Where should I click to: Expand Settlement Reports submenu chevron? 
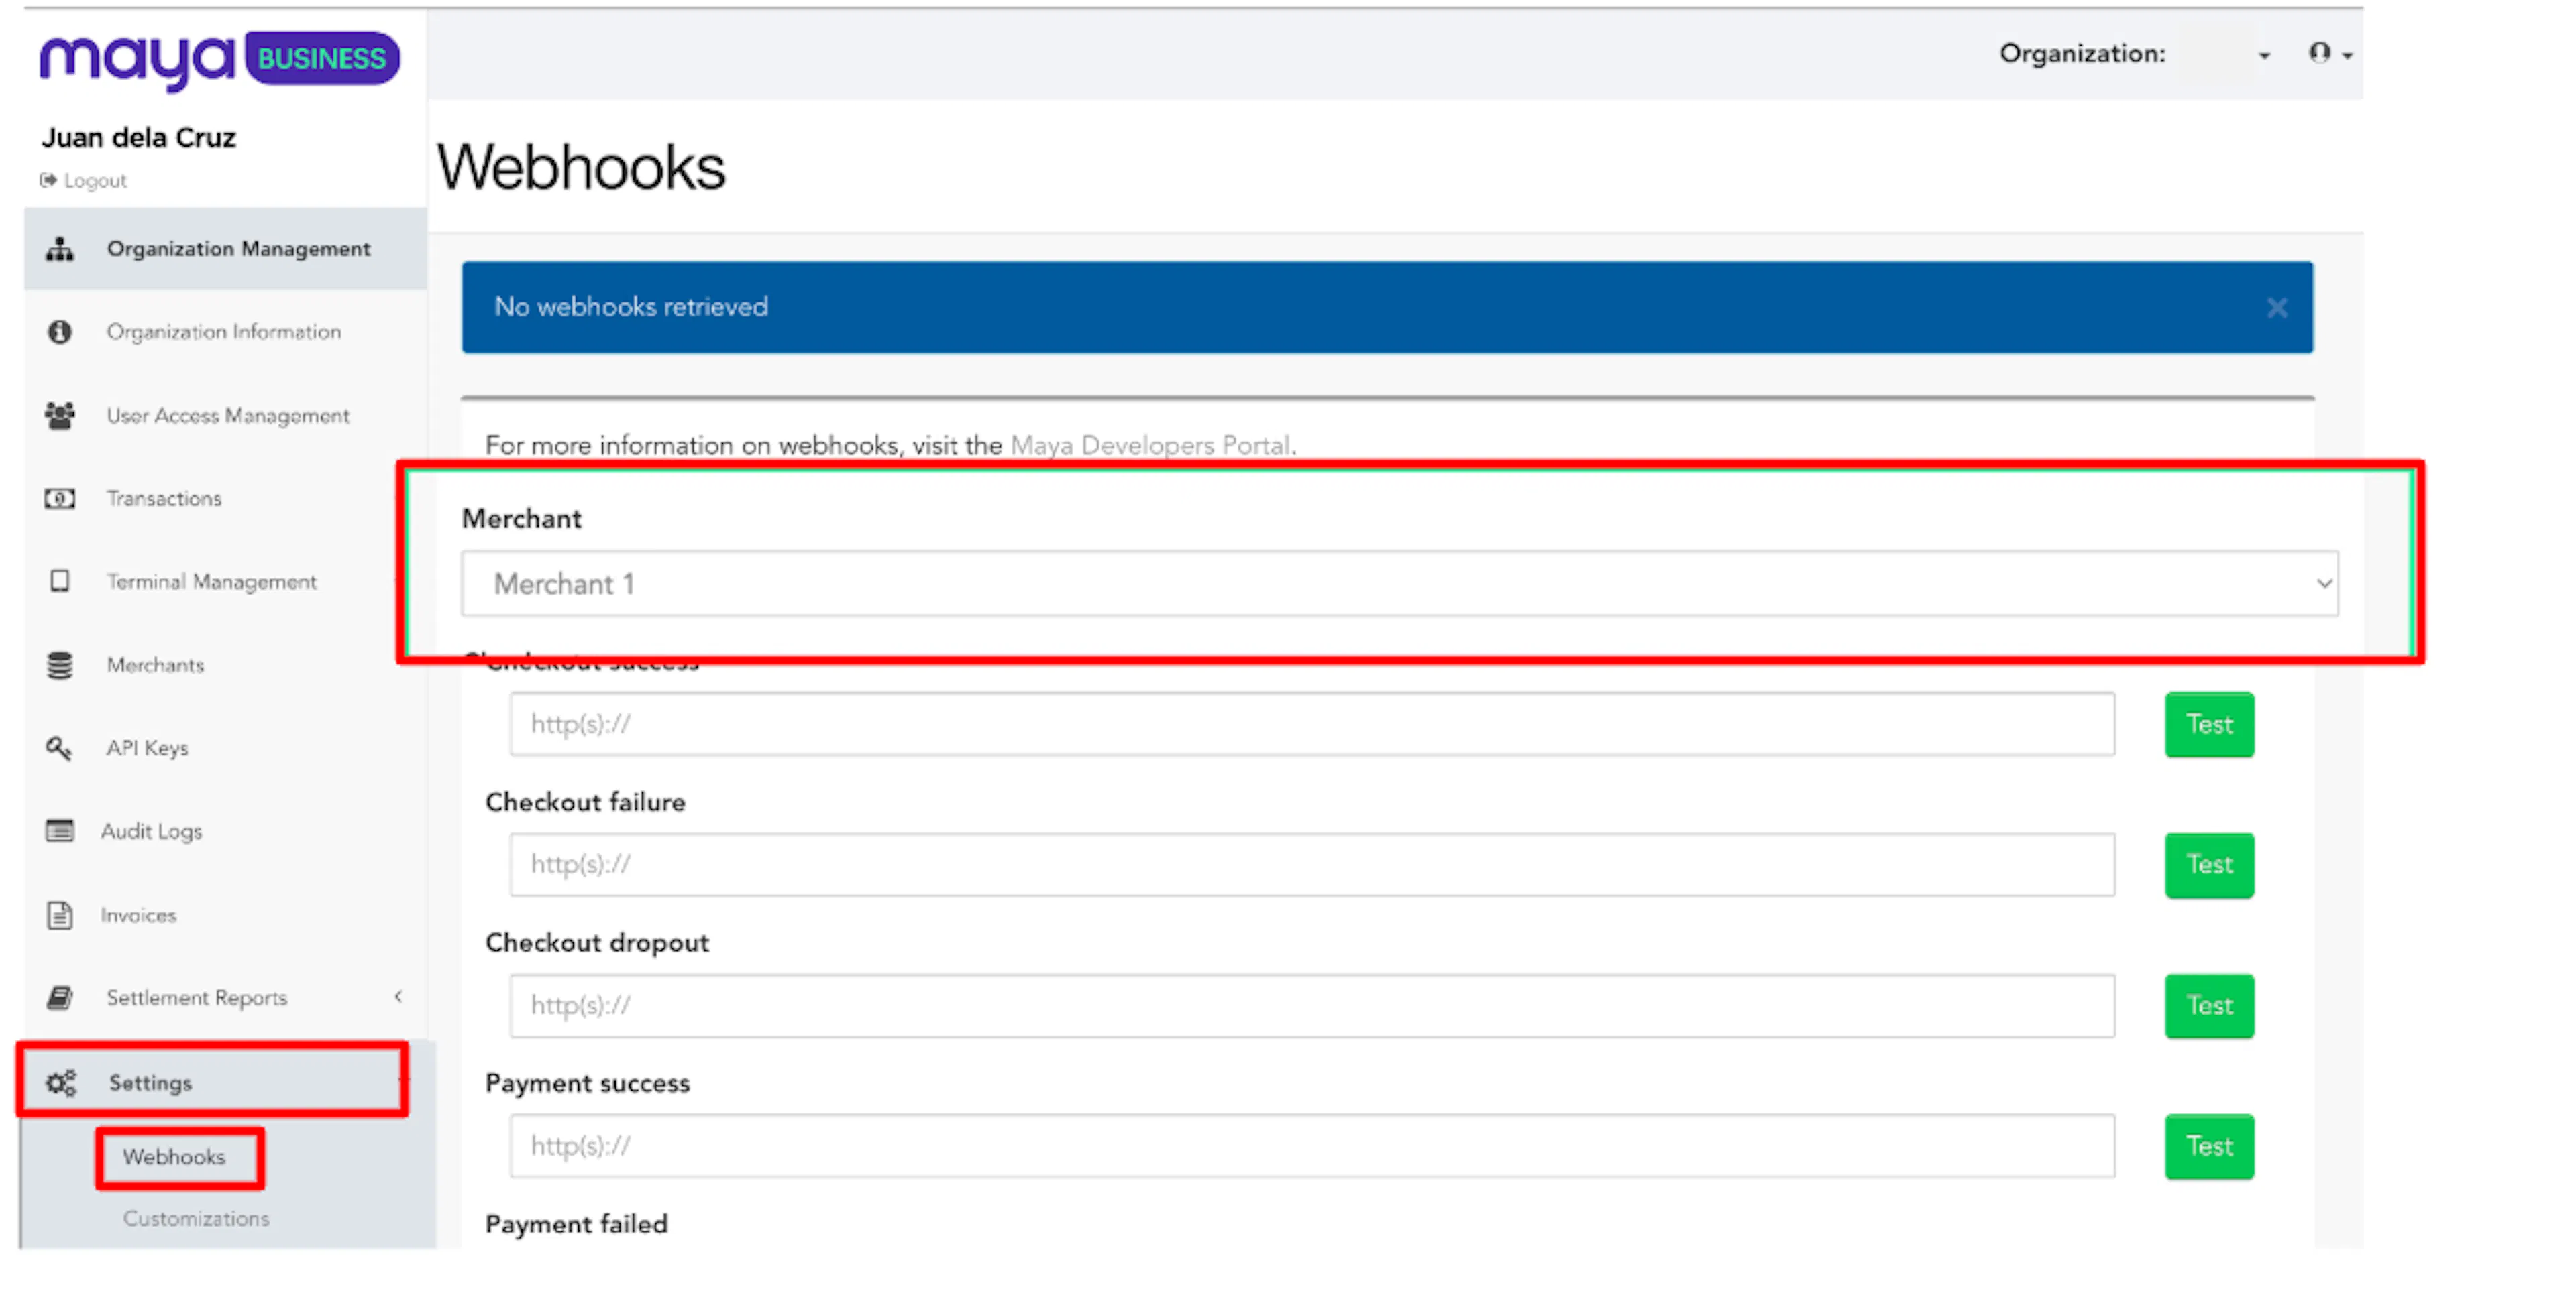pos(399,997)
